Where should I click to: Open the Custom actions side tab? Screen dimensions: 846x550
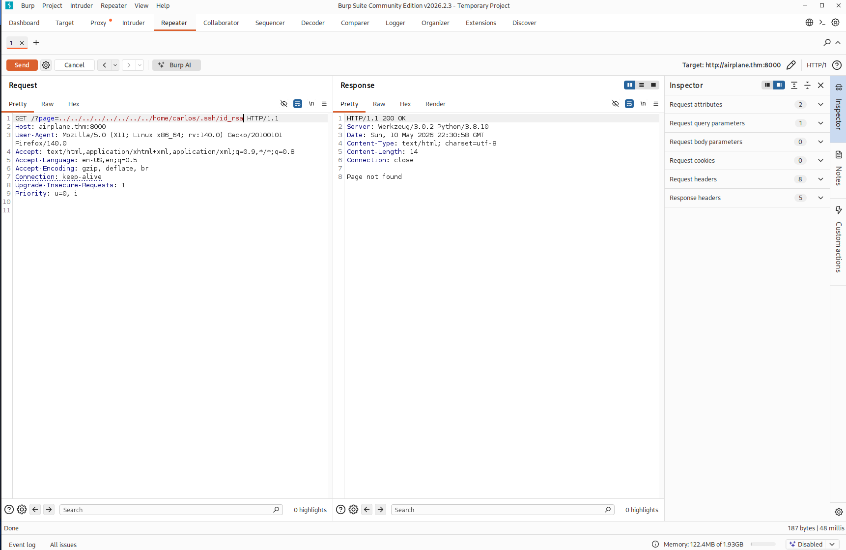(x=838, y=241)
